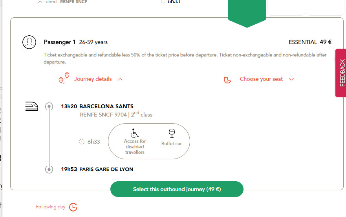The image size is (346, 217).
Task: Click the journey route pin icon
Action: (x=64, y=78)
